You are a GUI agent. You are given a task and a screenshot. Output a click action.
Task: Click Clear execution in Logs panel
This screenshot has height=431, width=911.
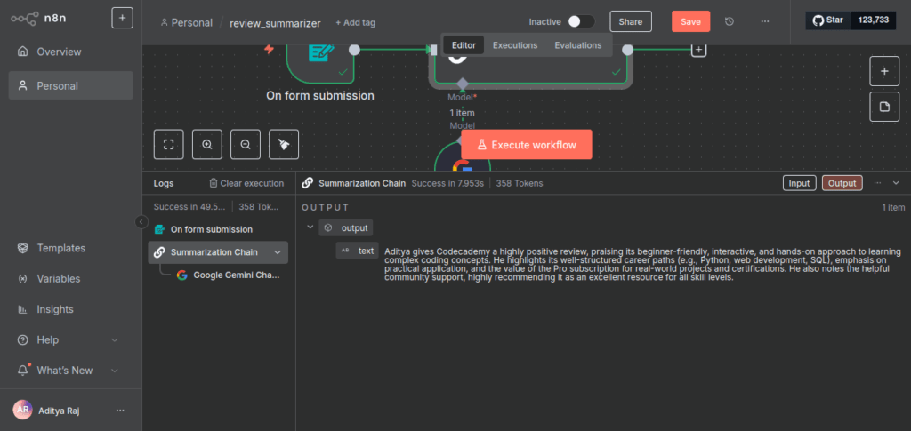246,183
